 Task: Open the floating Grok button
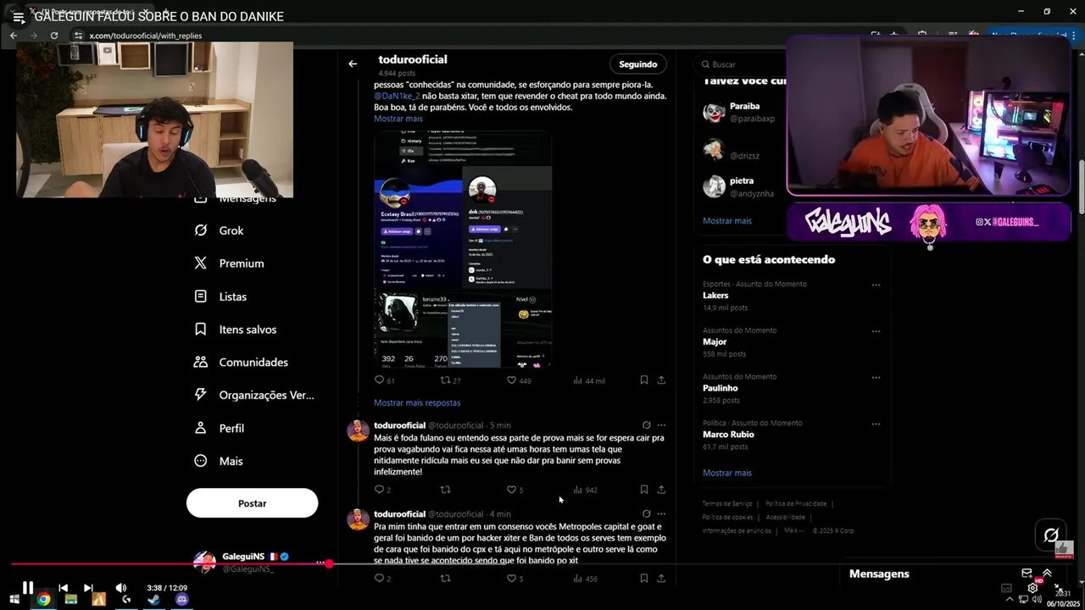coord(1051,535)
